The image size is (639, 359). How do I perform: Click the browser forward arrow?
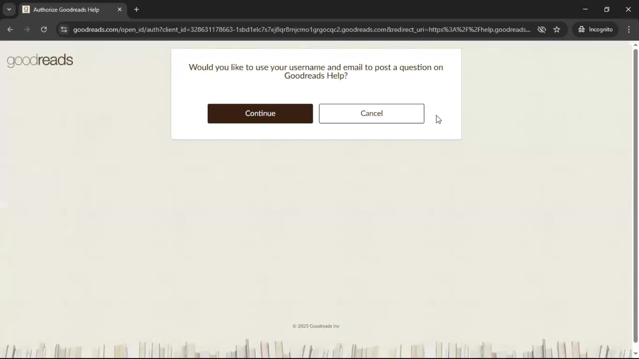[27, 30]
